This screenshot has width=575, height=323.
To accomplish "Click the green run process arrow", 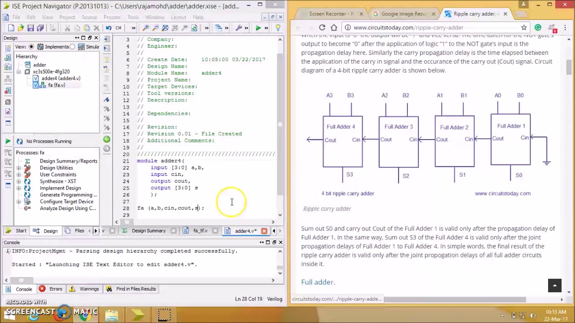I will (8, 141).
